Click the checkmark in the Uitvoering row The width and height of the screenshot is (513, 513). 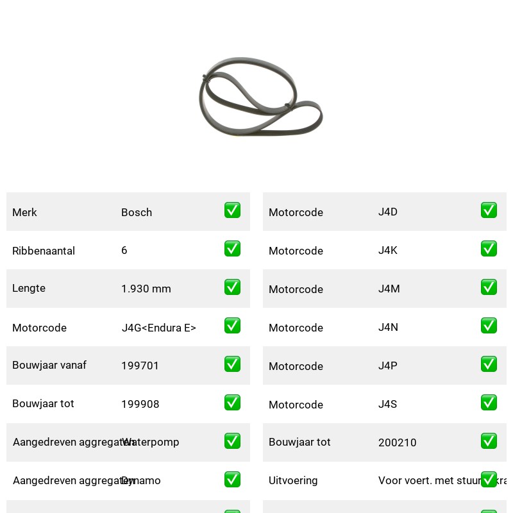click(489, 479)
